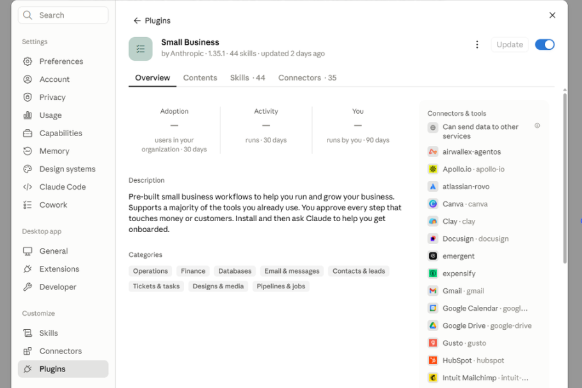Open the three-dot more options menu

pos(477,45)
